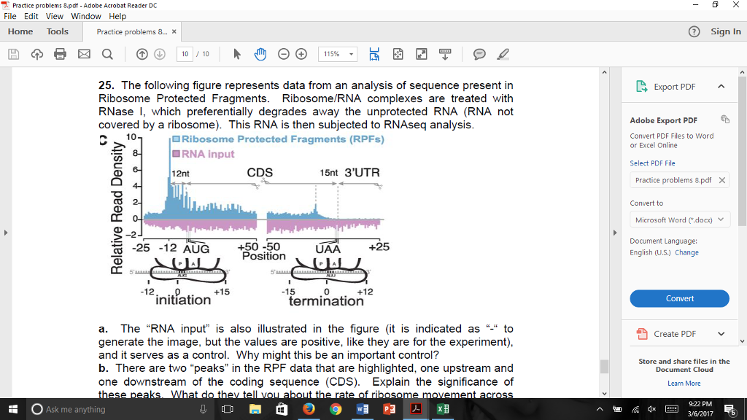Remove the selected Practice problems 8.pdf file
The height and width of the screenshot is (420, 747).
coord(721,180)
